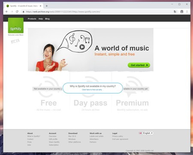This screenshot has height=155, width=193.
Task: Click the play icon in speech bubble
Action: click(82, 47)
